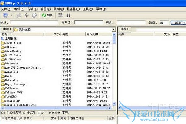The width and height of the screenshot is (186, 124).
Task: Click the local horizontal scrollbar thumb
Action: (56, 108)
